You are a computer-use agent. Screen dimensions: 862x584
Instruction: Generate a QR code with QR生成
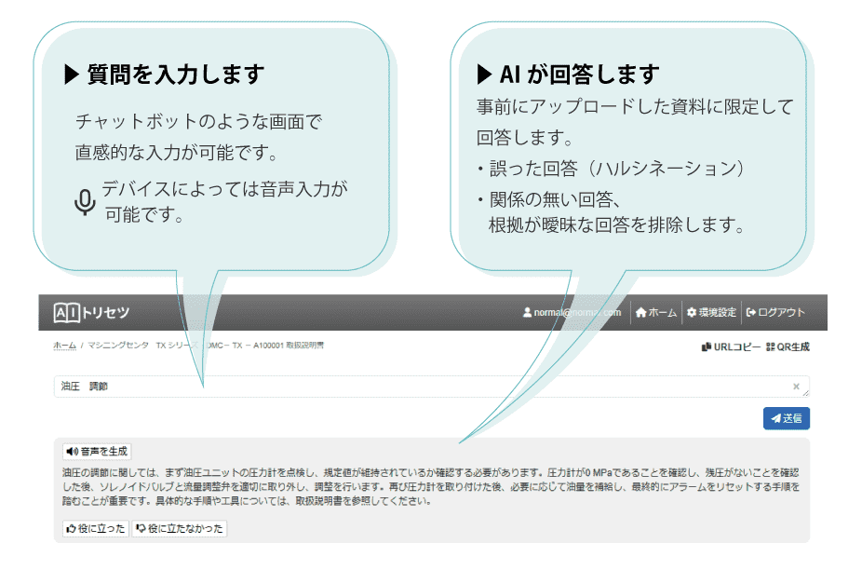tap(788, 346)
